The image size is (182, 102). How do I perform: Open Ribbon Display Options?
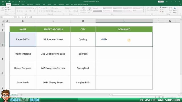167,1
